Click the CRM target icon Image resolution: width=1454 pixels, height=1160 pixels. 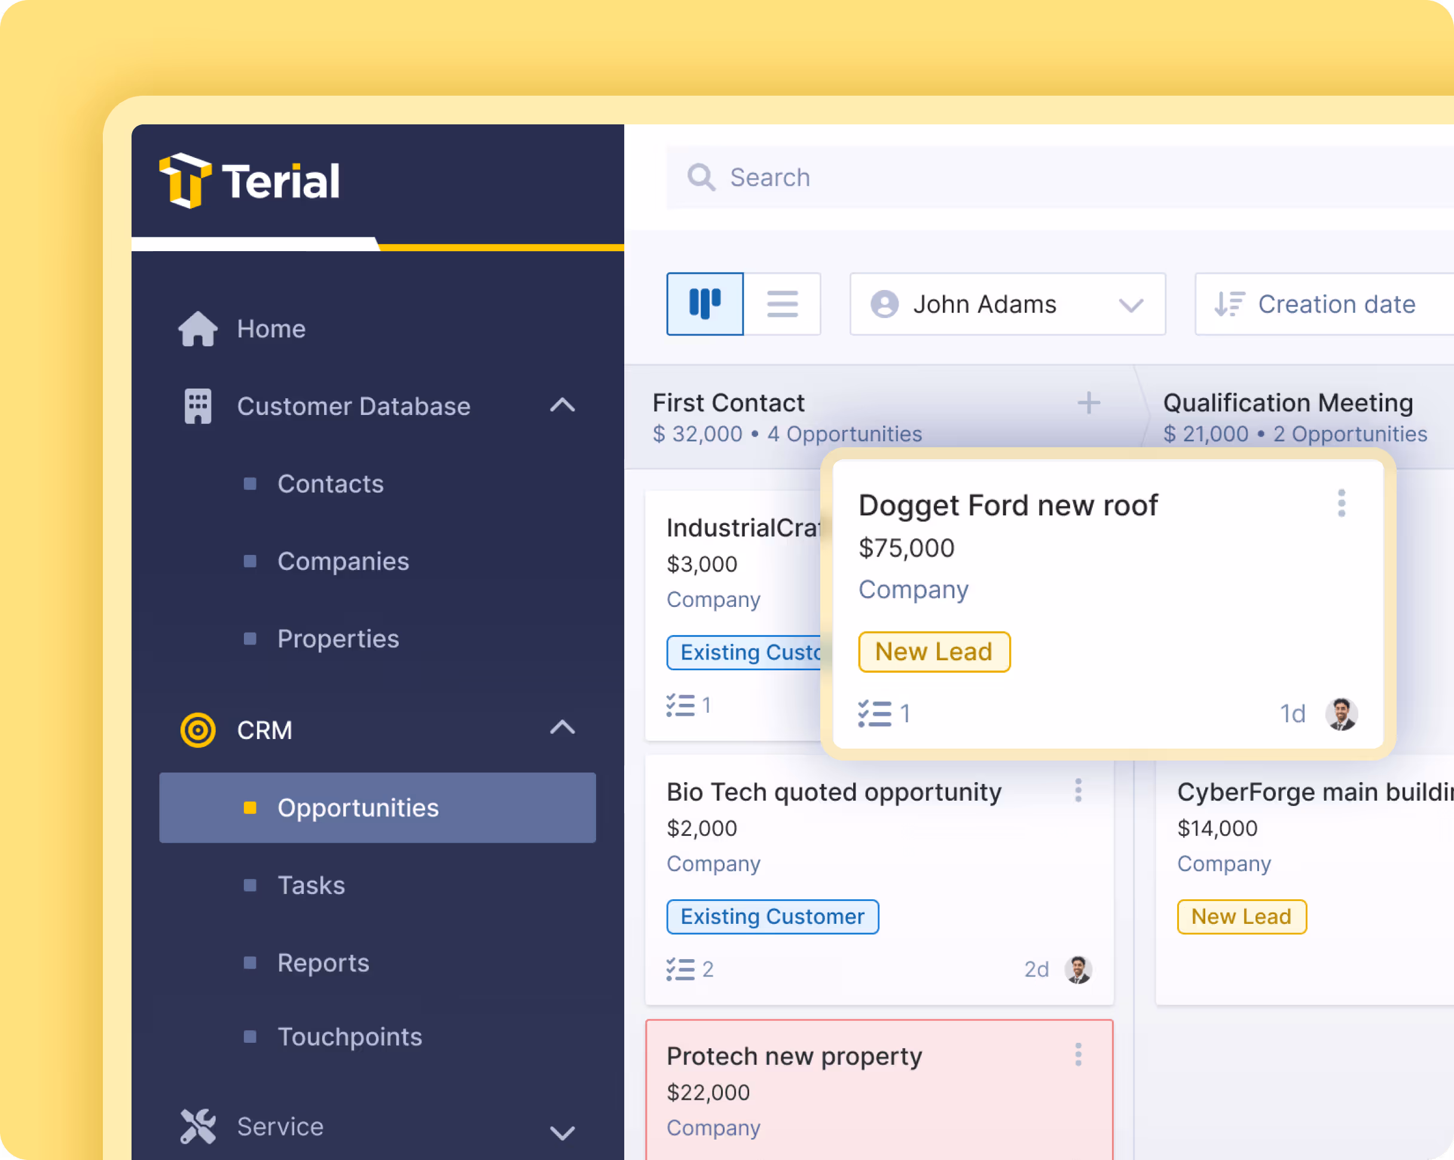coord(197,729)
